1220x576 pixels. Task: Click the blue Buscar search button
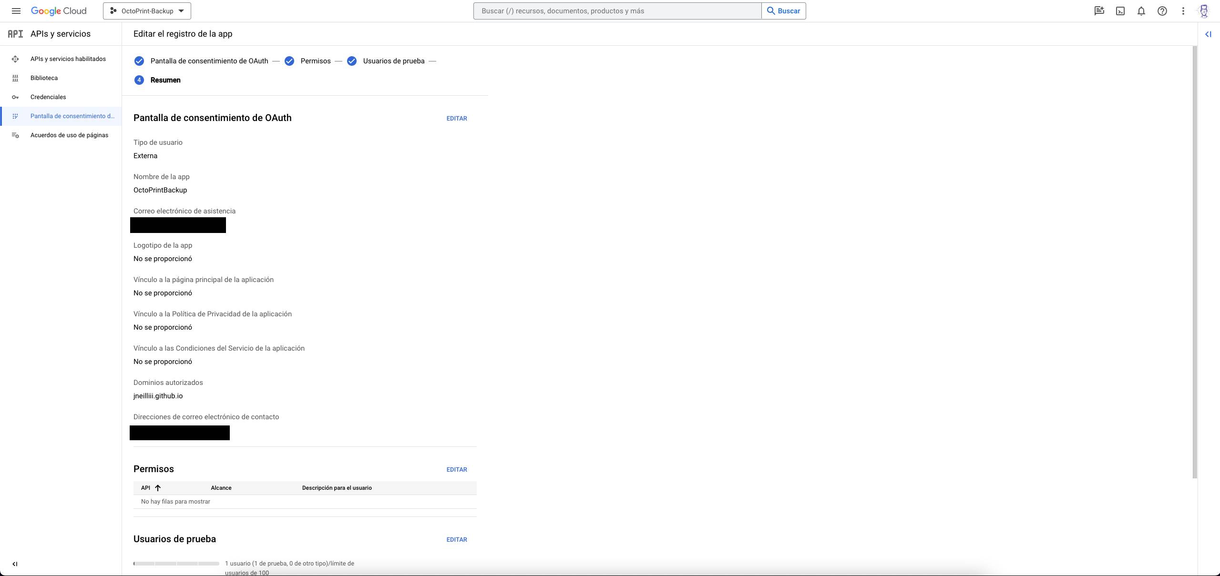coord(783,11)
